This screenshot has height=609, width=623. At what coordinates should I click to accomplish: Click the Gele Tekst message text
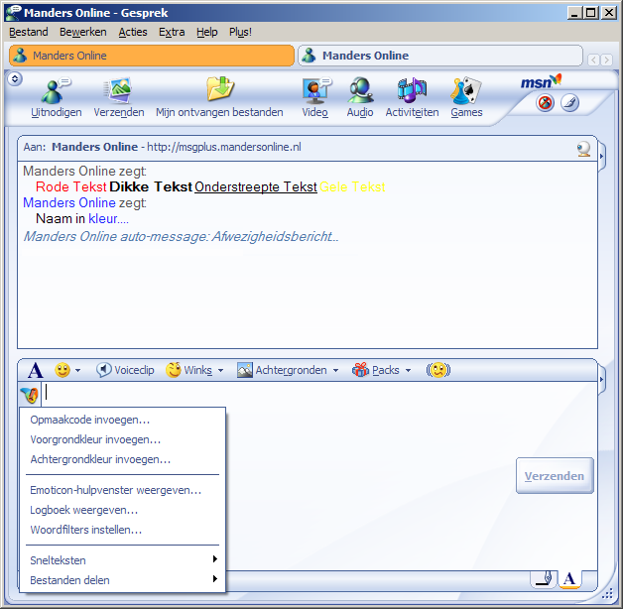tap(352, 186)
